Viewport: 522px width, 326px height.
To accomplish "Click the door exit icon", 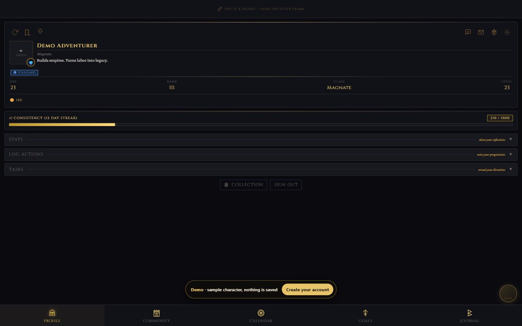I will pyautogui.click(x=27, y=32).
